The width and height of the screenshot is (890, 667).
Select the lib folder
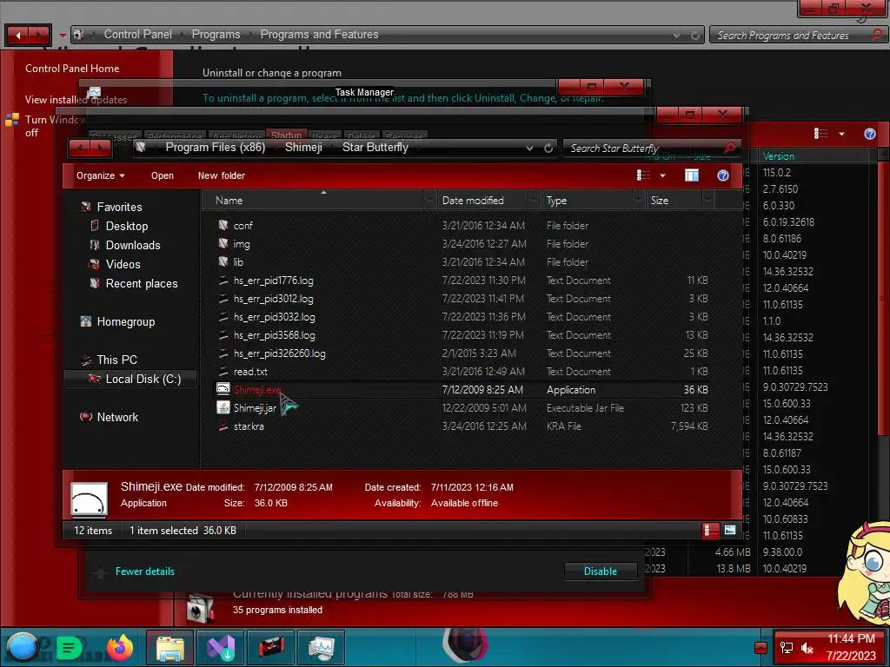tap(238, 262)
